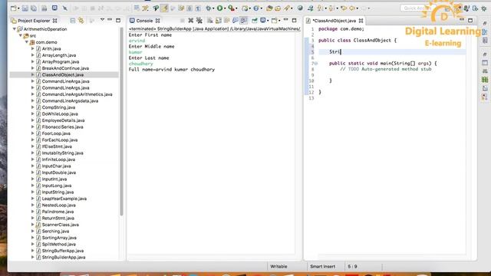491x276 pixels.
Task: Click the Run Last Tool external tools icon
Action: 231,8
